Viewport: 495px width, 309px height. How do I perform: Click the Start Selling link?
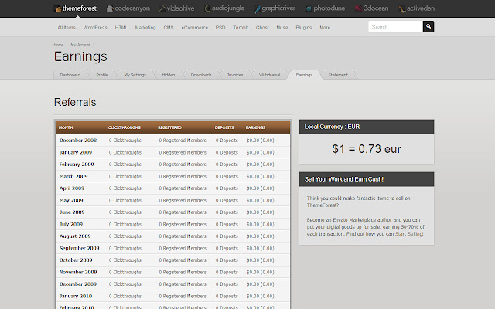click(409, 234)
